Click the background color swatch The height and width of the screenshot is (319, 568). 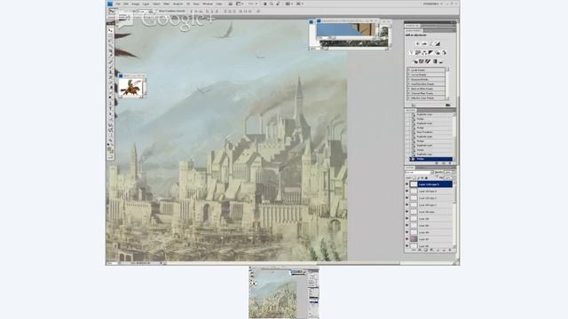click(112, 151)
